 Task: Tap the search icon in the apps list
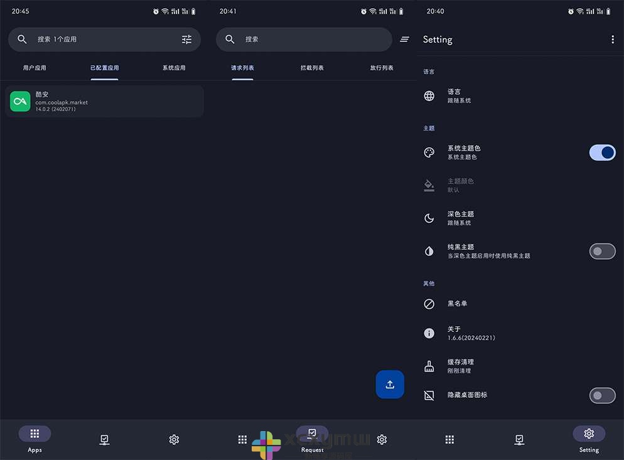click(x=22, y=39)
